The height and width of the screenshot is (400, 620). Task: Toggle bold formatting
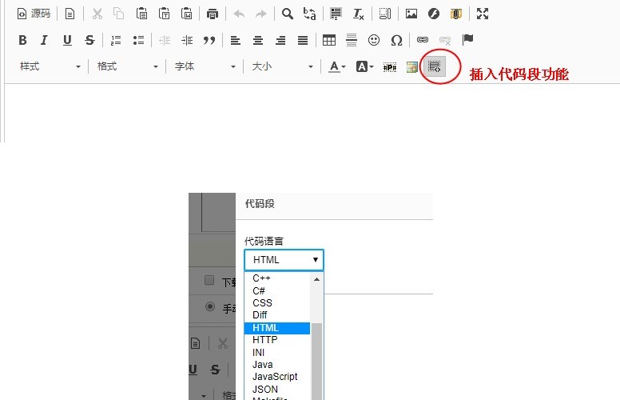click(22, 40)
